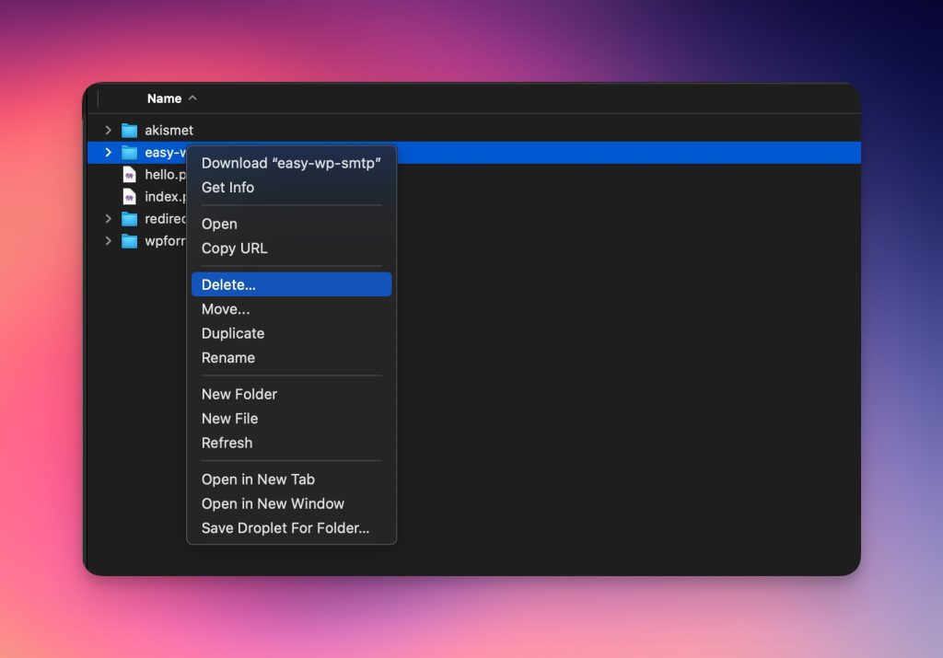943x658 pixels.
Task: Open Get Info from the context menu
Action: point(227,188)
